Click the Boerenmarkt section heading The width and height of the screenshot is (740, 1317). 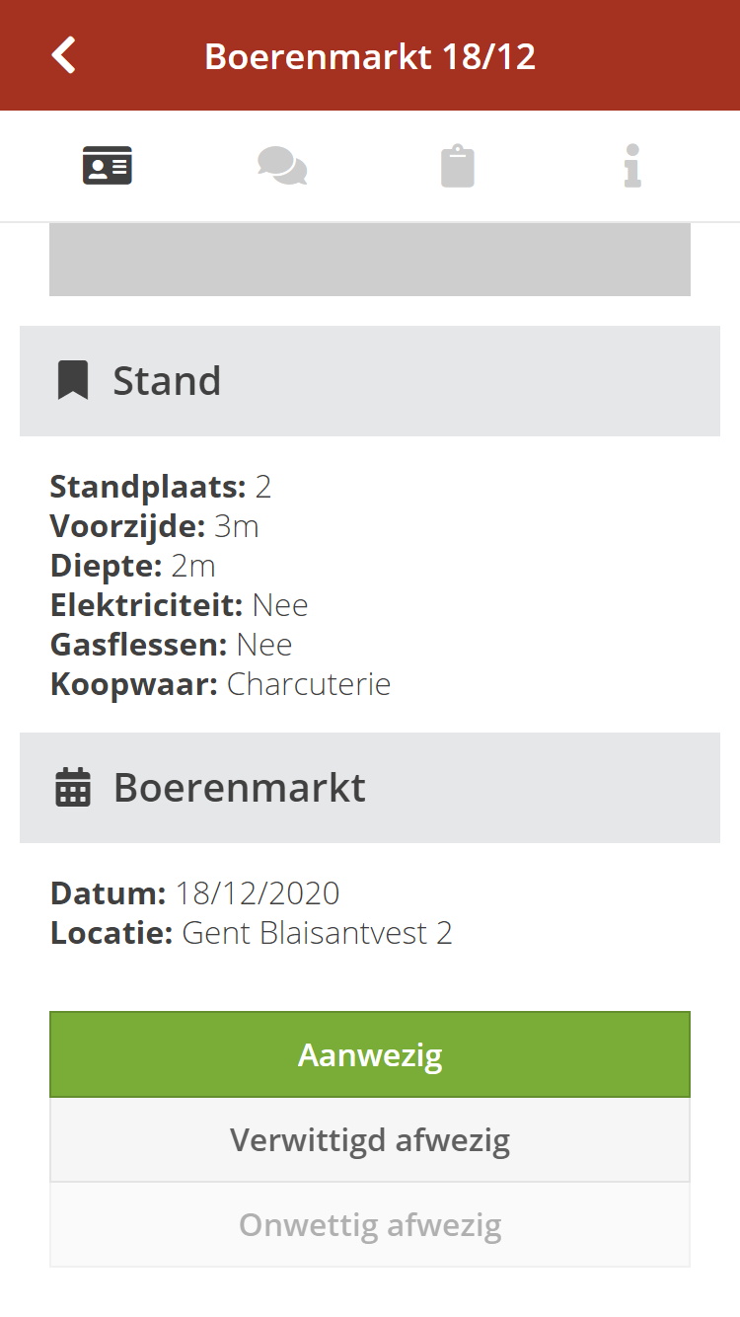(x=240, y=788)
